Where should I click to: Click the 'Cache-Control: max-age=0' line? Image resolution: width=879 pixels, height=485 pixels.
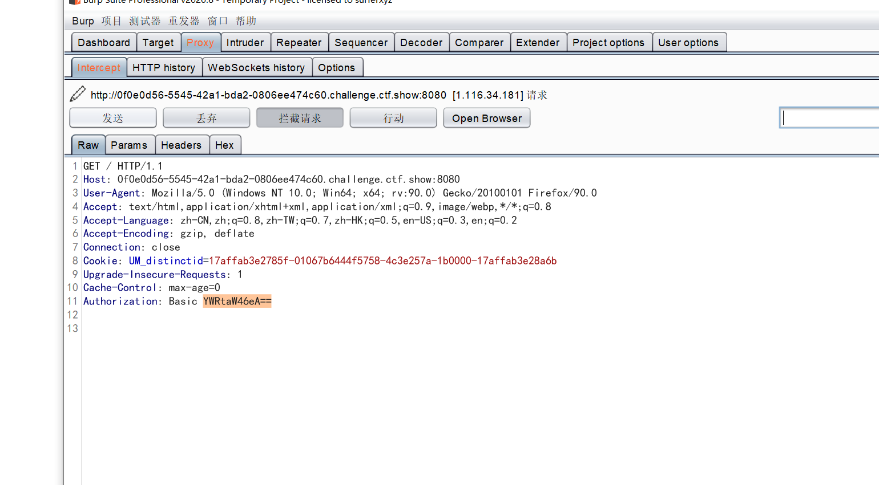(152, 288)
